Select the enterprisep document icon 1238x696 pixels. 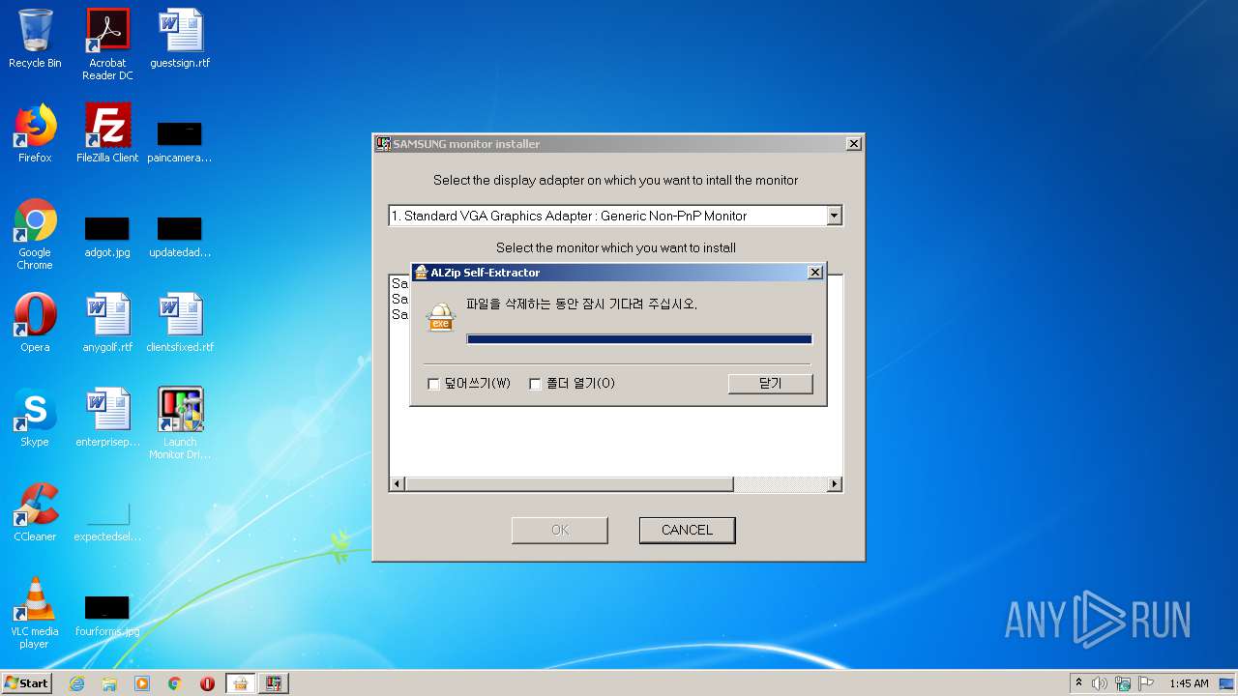(x=107, y=418)
